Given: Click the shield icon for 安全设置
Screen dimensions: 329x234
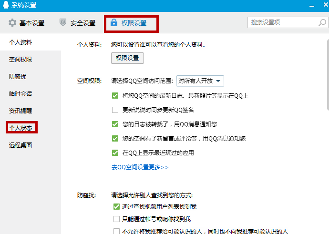Looking at the screenshot, I should (x=63, y=22).
